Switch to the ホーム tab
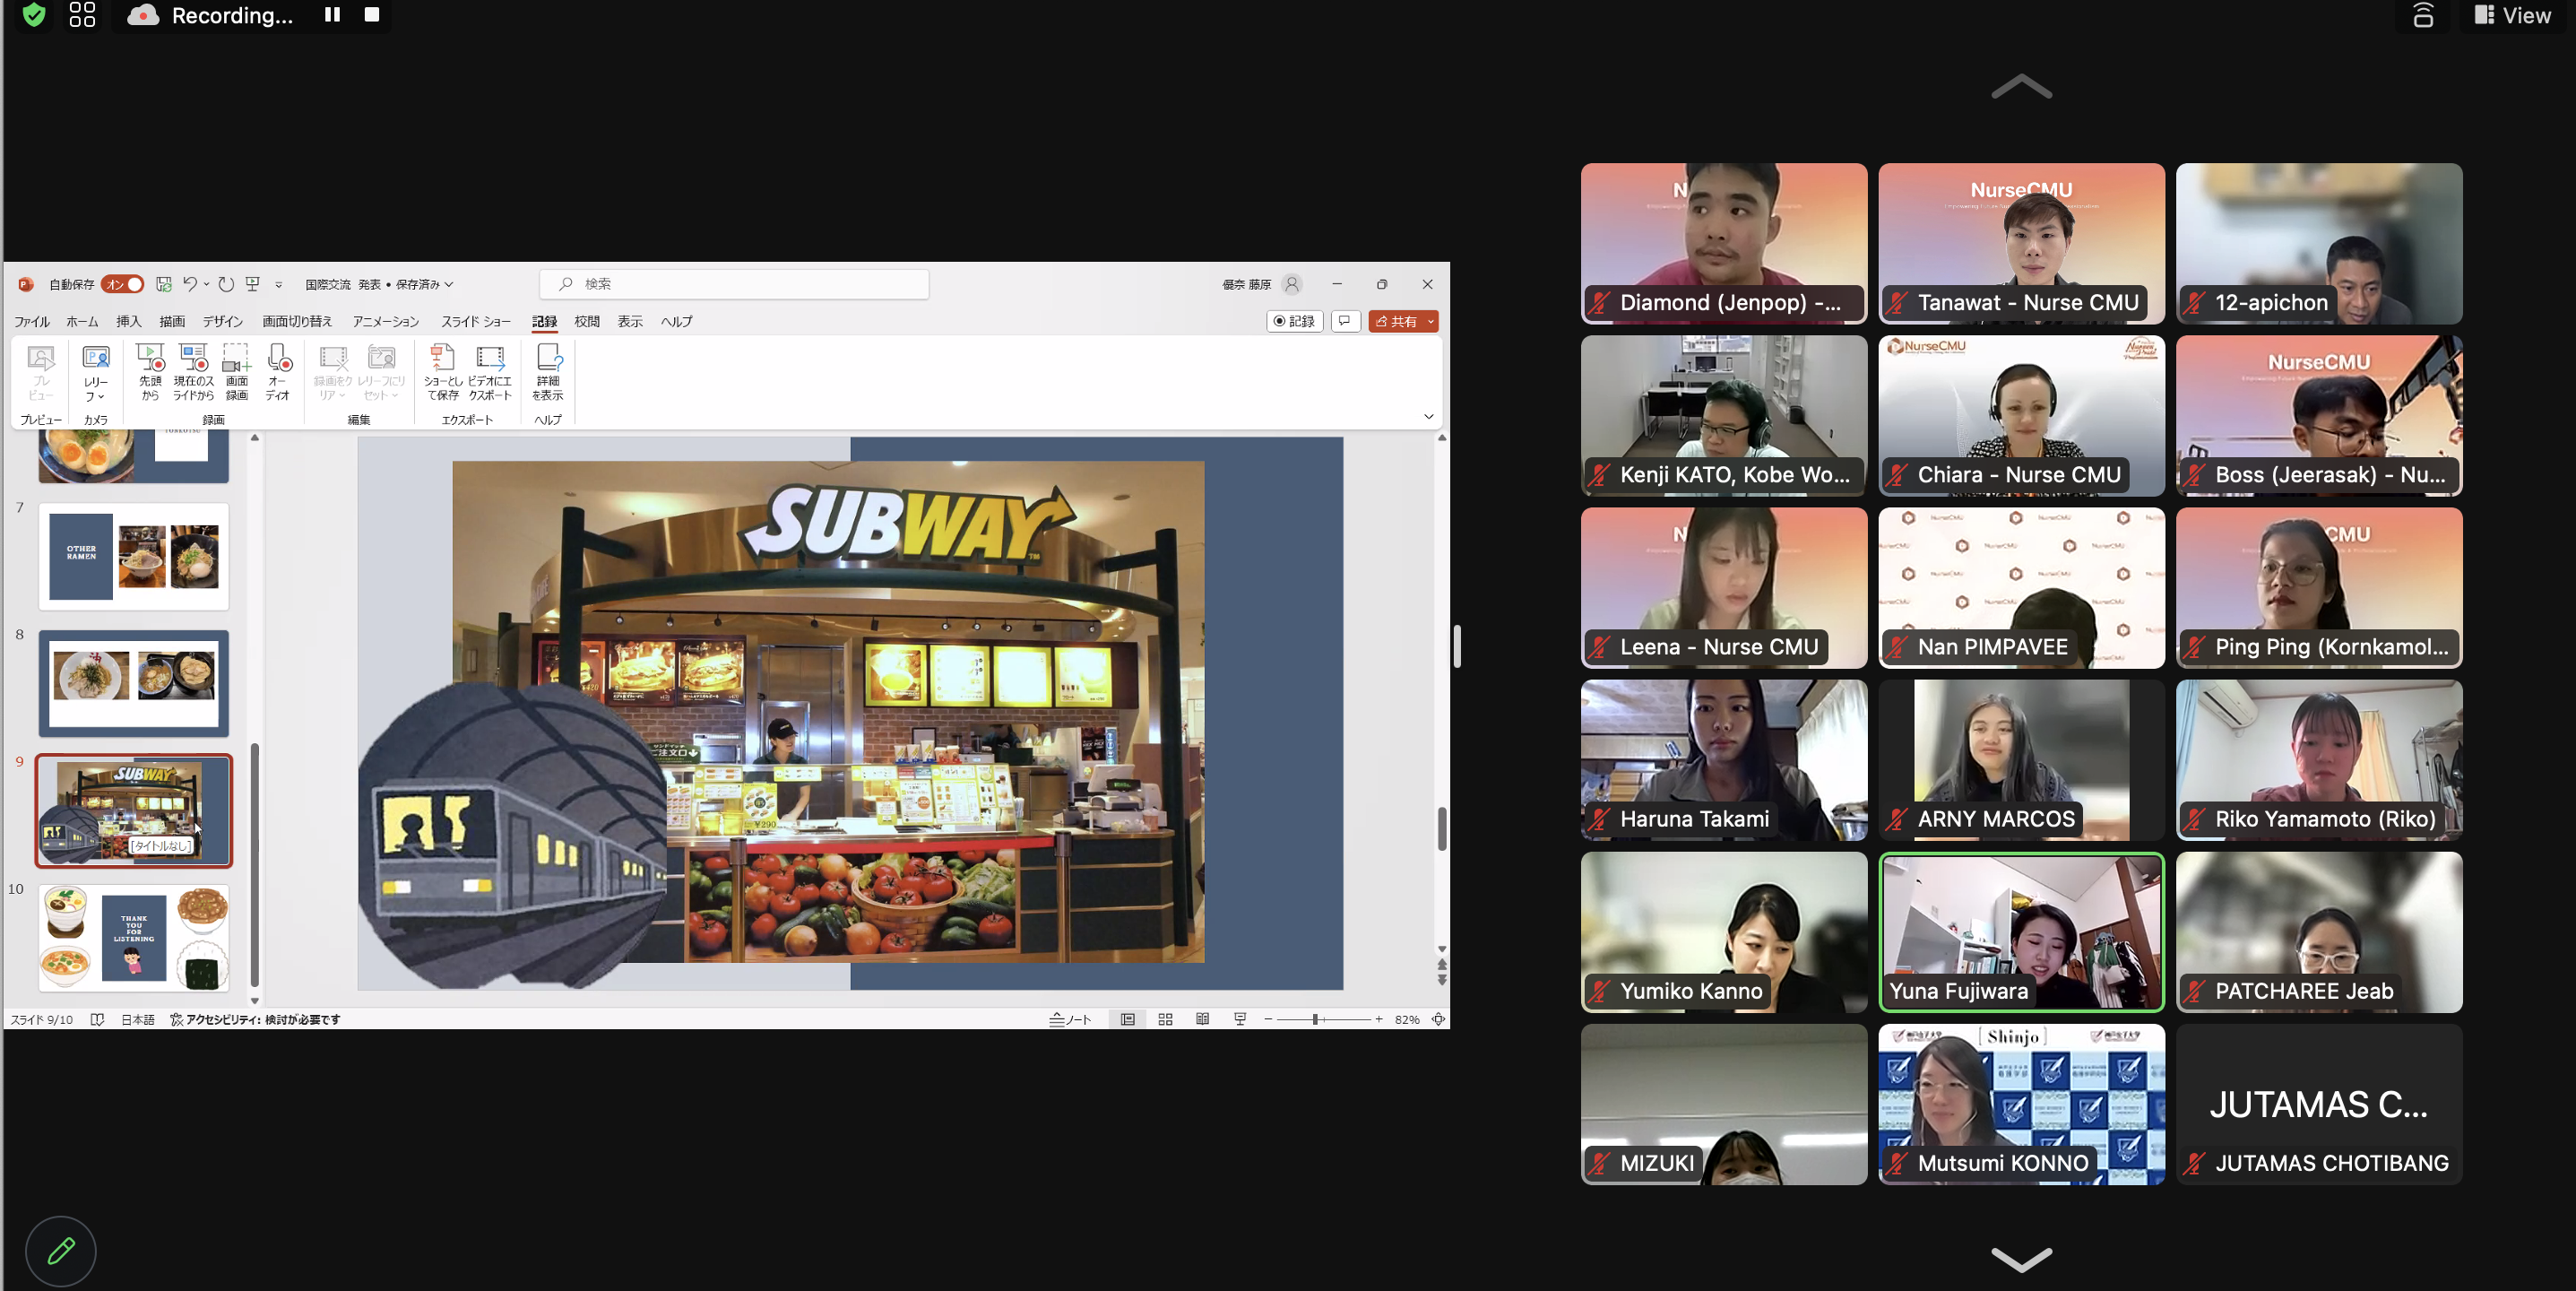The image size is (2576, 1291). coord(82,321)
